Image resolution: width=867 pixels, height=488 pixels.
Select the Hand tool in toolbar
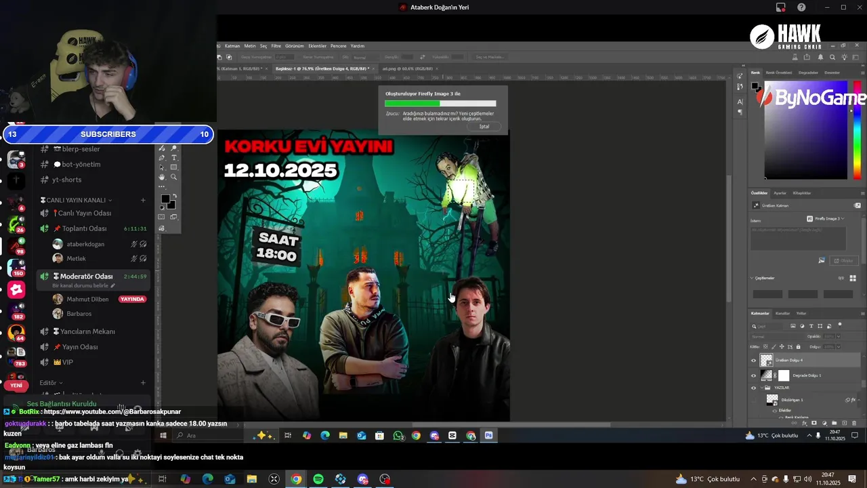click(x=162, y=177)
